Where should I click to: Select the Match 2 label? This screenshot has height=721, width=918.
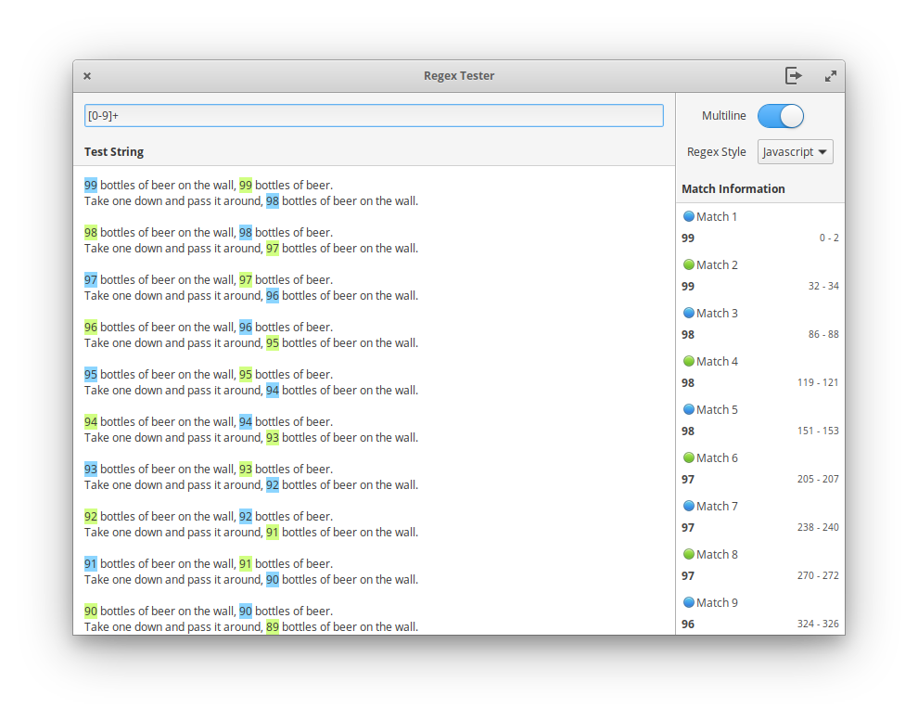pos(717,264)
